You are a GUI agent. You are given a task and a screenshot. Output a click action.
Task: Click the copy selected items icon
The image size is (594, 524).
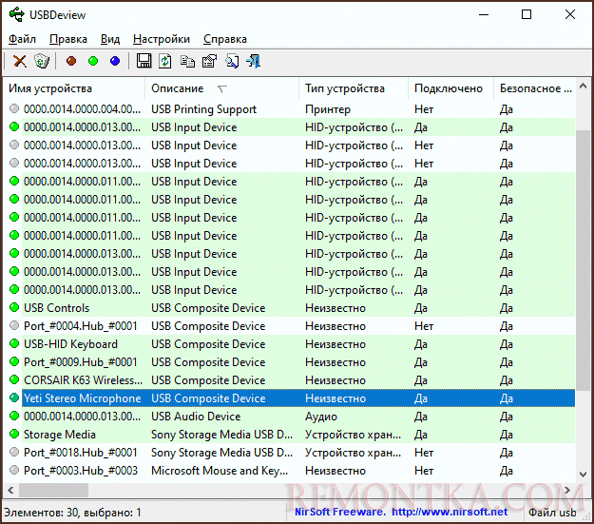click(187, 61)
